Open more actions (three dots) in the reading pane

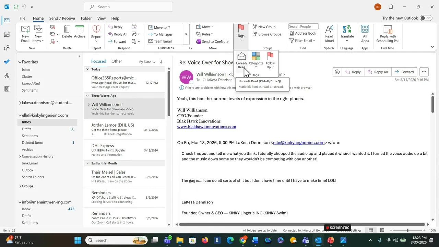[424, 72]
